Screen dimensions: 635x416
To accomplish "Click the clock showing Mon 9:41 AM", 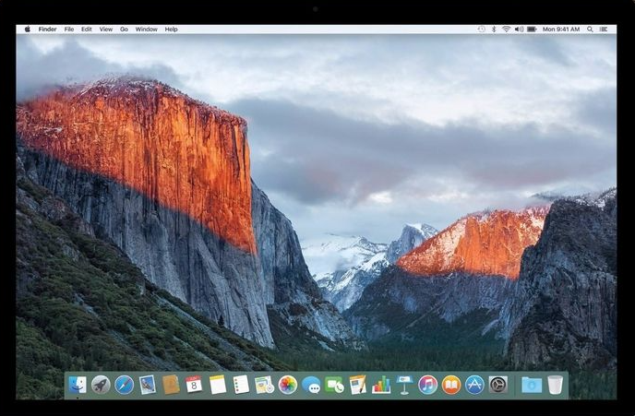I will (x=561, y=30).
